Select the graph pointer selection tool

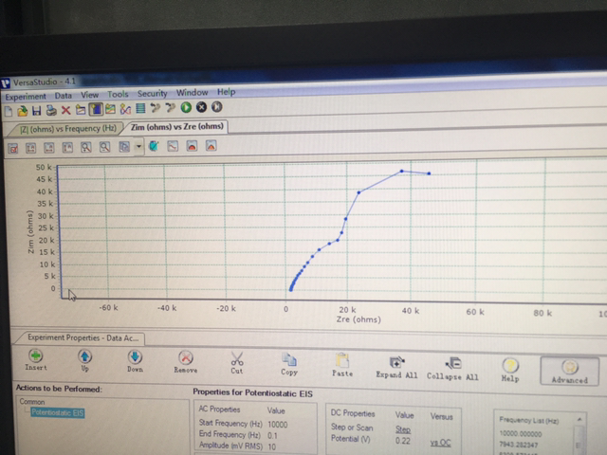point(124,147)
